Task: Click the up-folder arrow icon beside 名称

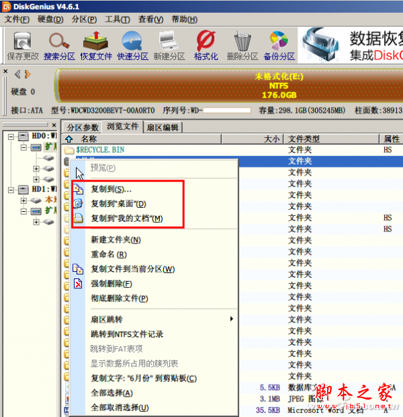Action: (x=69, y=139)
